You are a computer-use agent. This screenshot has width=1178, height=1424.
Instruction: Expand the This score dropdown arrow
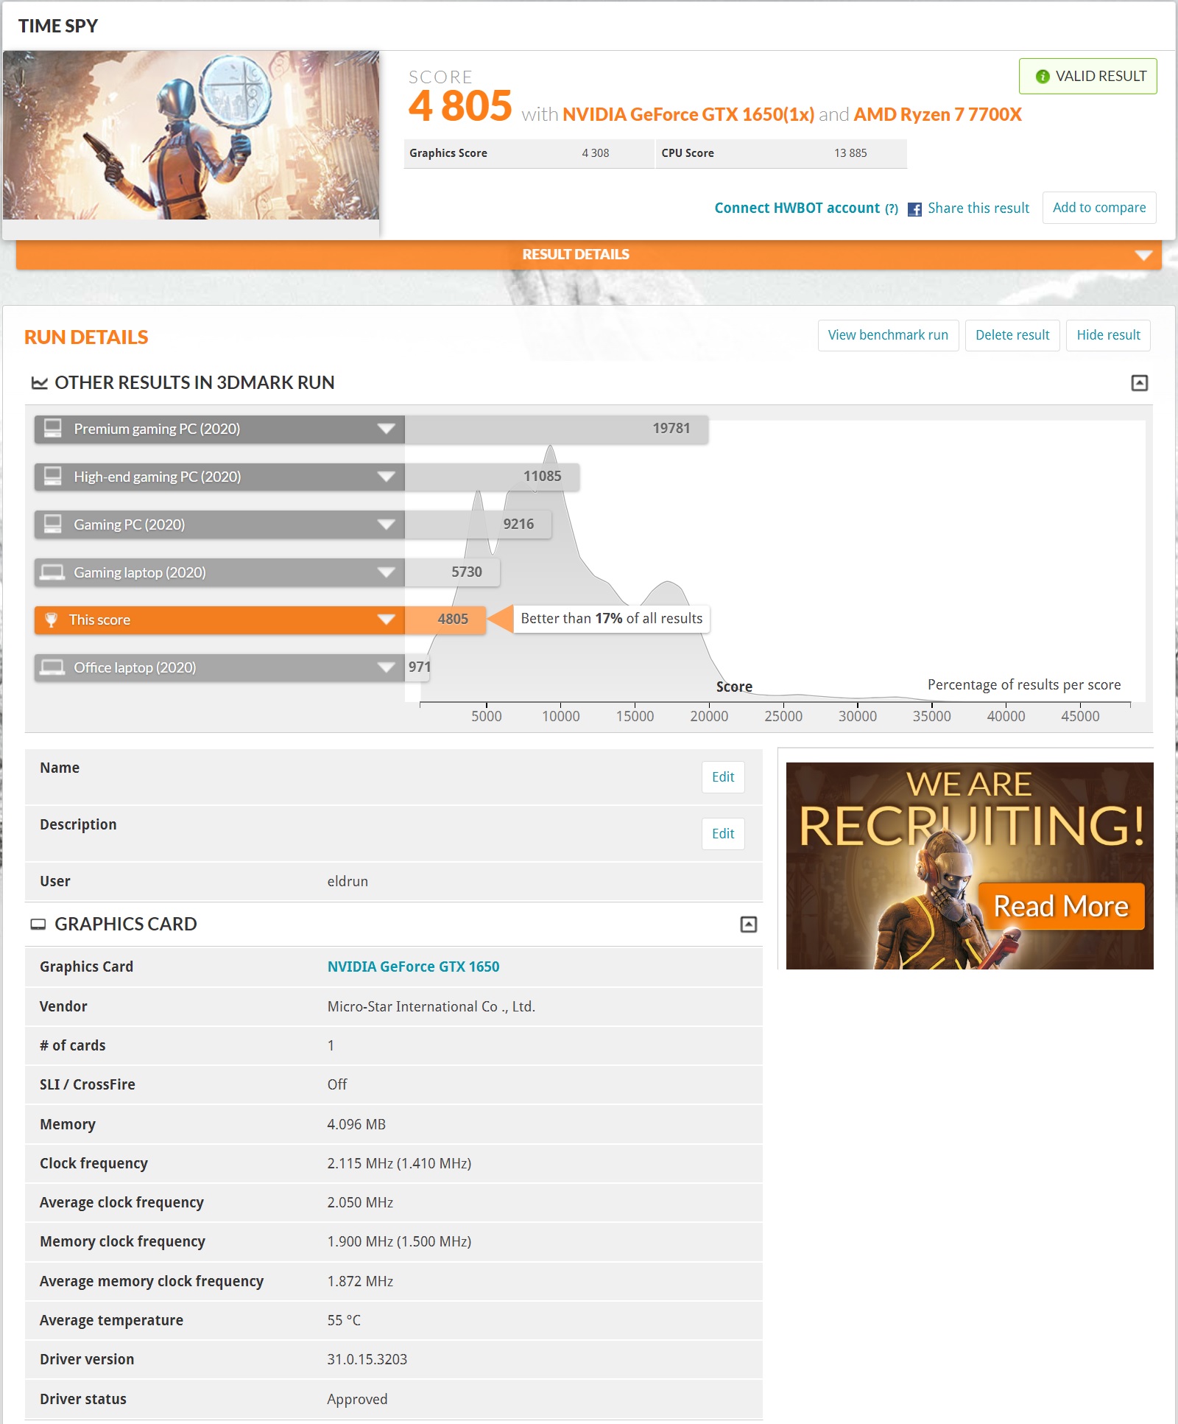click(386, 620)
